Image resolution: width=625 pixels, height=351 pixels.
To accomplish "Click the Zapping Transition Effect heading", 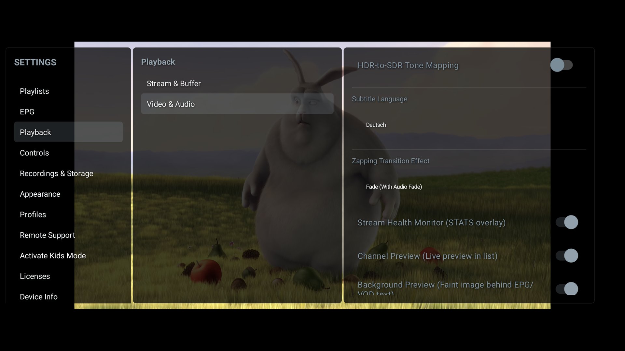I will click(x=391, y=161).
